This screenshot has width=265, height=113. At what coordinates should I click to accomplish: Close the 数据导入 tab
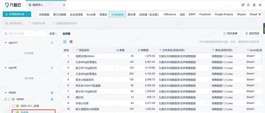coord(64,5)
